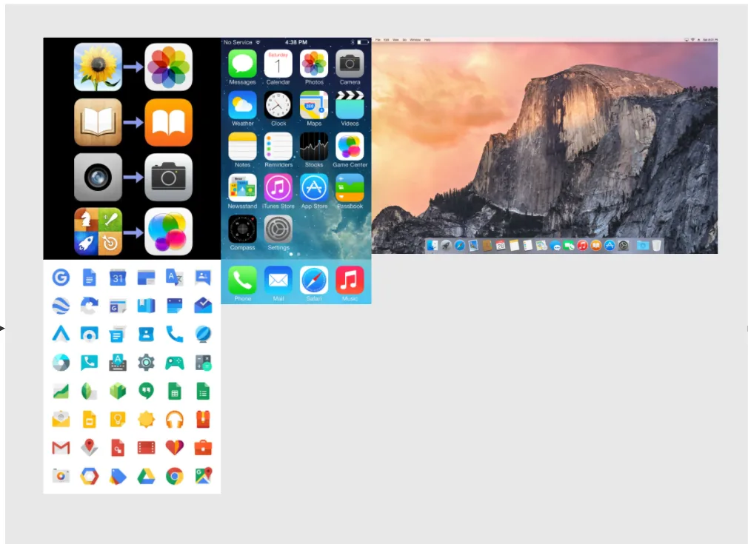Screen dimensions: 748x544
Task: Open the Weather app icon
Action: pyautogui.click(x=242, y=105)
